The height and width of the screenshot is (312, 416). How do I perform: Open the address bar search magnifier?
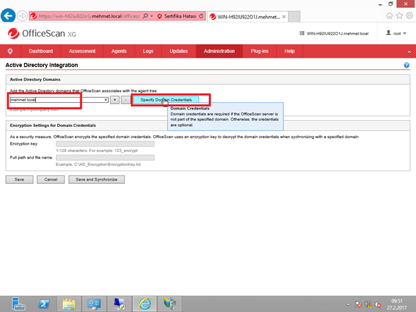click(145, 16)
